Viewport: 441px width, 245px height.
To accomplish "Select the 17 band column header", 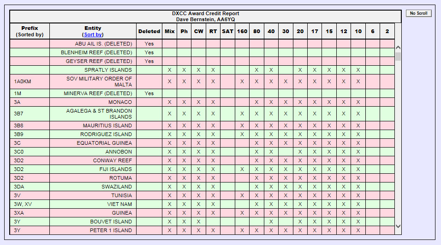I will click(x=315, y=31).
